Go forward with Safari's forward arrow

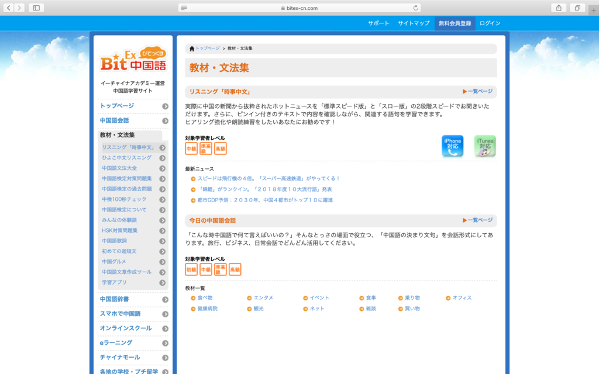19,8
